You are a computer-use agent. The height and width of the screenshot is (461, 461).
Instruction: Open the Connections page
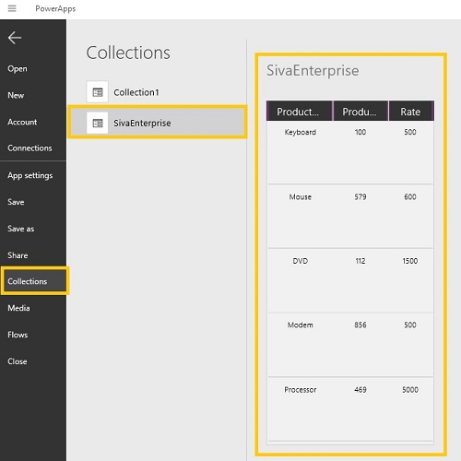coord(30,148)
